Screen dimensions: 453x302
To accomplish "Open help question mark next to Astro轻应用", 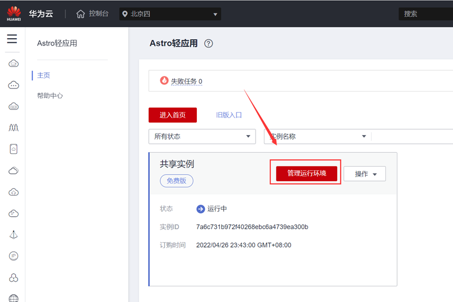I will tap(208, 43).
